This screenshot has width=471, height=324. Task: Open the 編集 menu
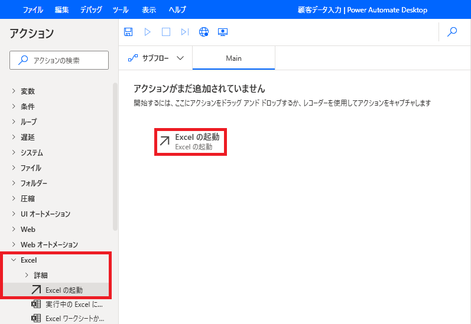point(61,9)
